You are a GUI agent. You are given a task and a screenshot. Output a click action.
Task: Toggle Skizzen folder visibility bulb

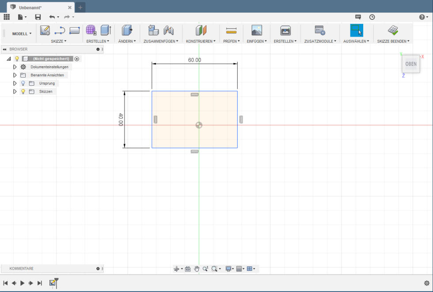[x=23, y=92]
